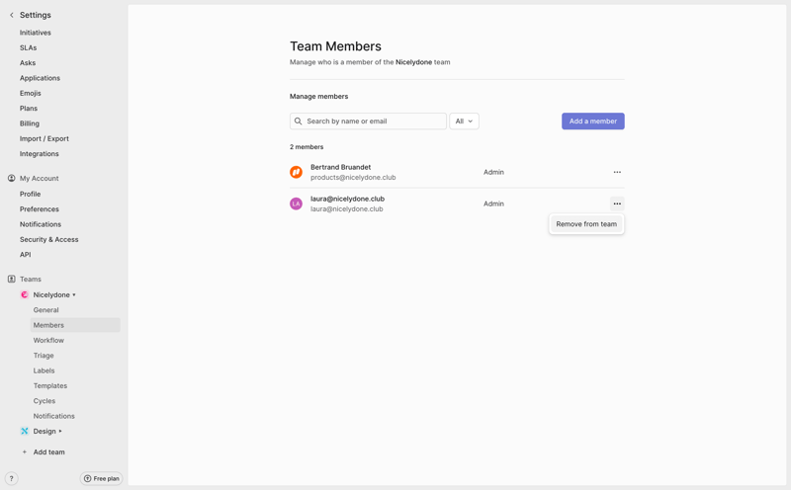Click the Bertrand Bruandet name

click(340, 167)
